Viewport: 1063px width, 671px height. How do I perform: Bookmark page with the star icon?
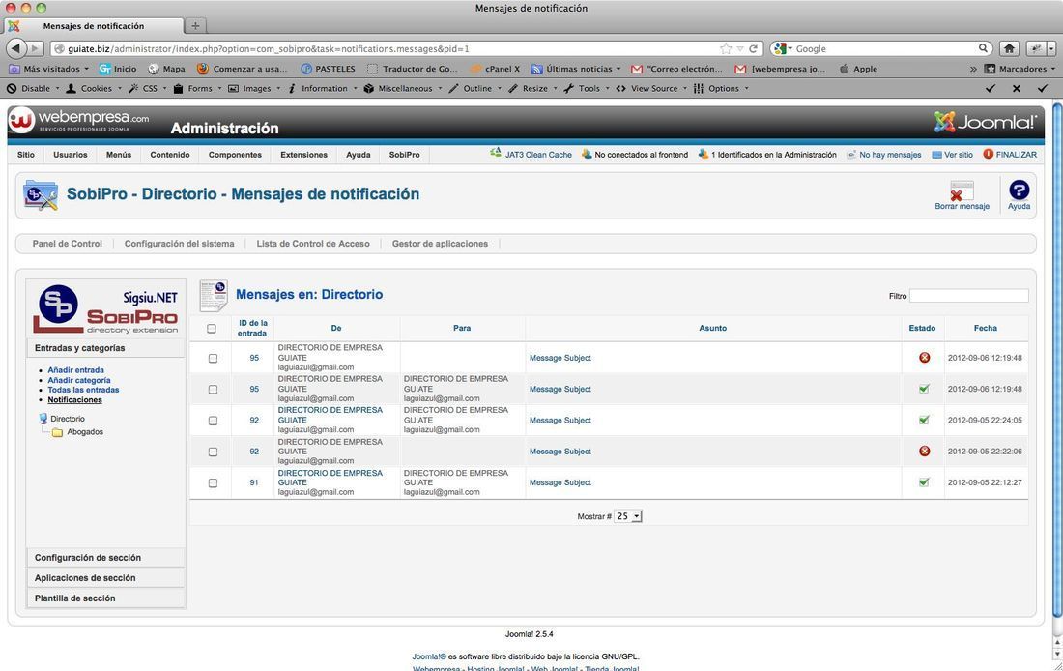726,49
